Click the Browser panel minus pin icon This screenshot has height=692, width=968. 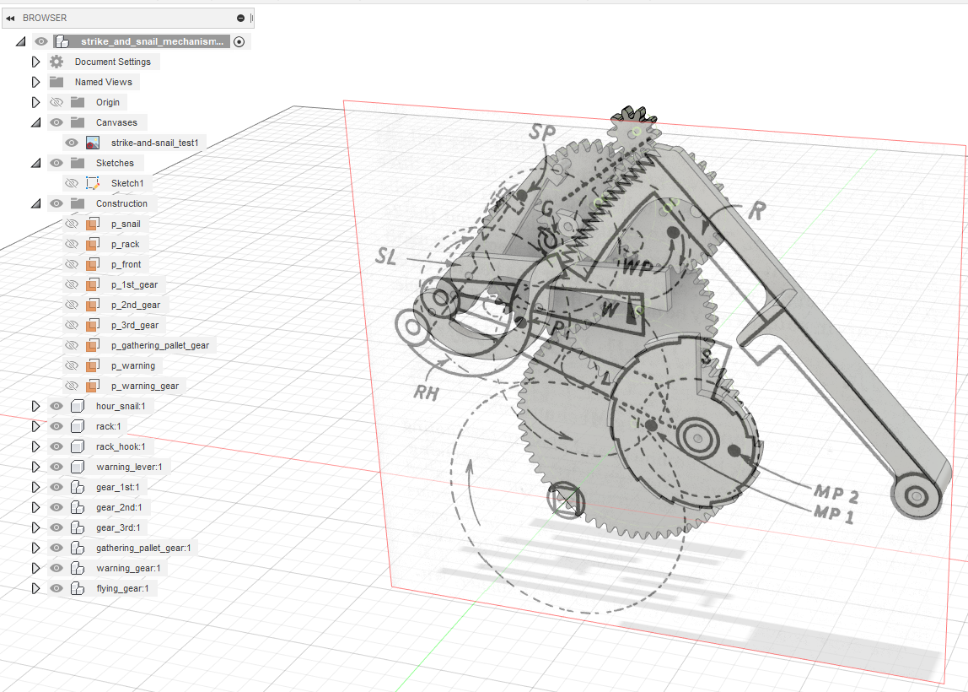tap(241, 18)
